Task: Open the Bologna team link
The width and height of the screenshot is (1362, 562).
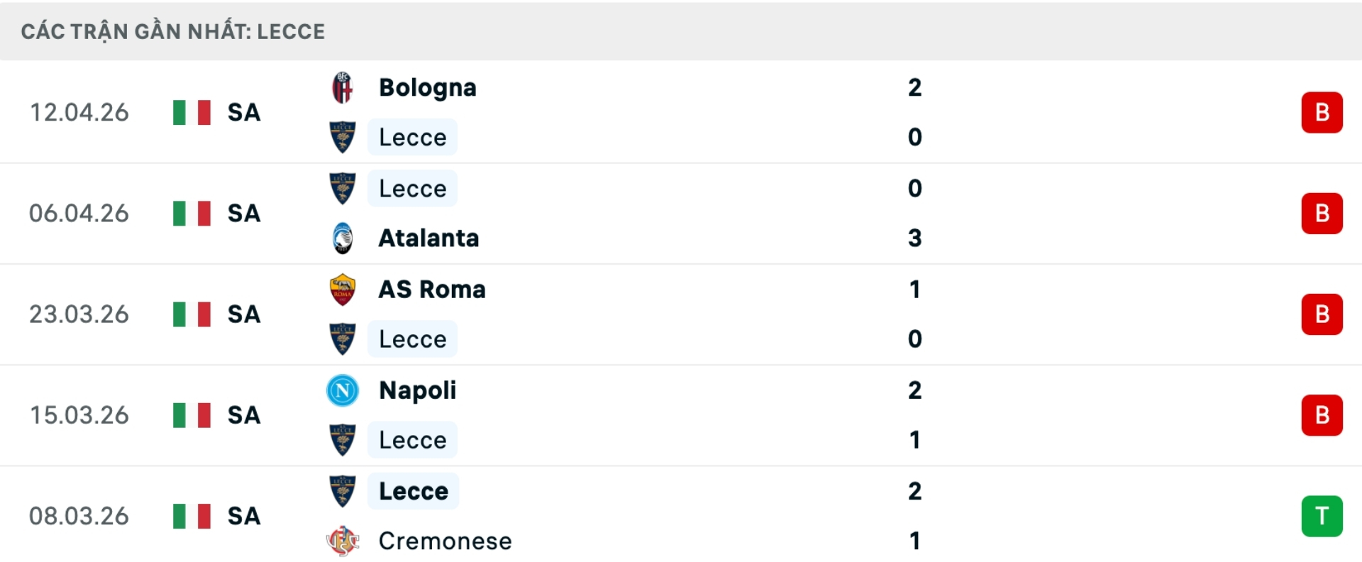Action: (x=427, y=88)
